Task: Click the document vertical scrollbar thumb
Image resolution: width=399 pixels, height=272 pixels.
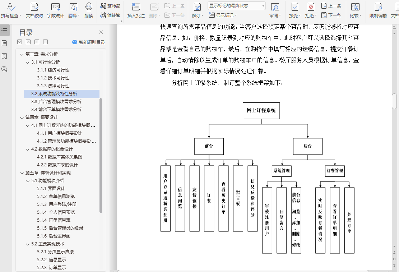Action: tap(394, 101)
